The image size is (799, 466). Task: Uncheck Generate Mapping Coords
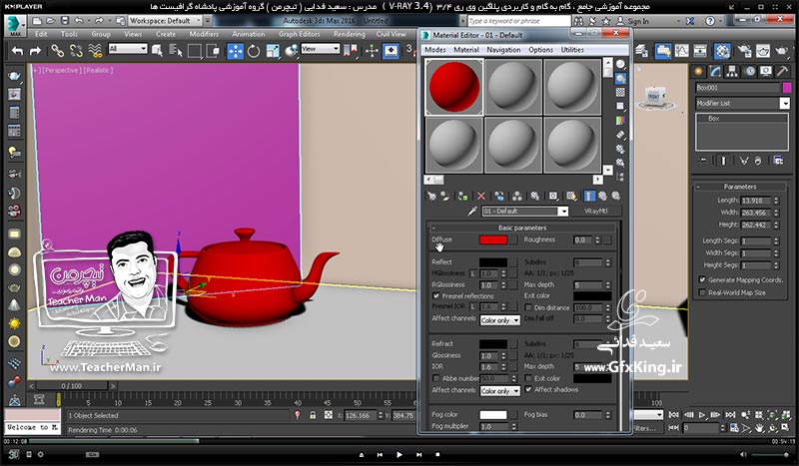703,279
